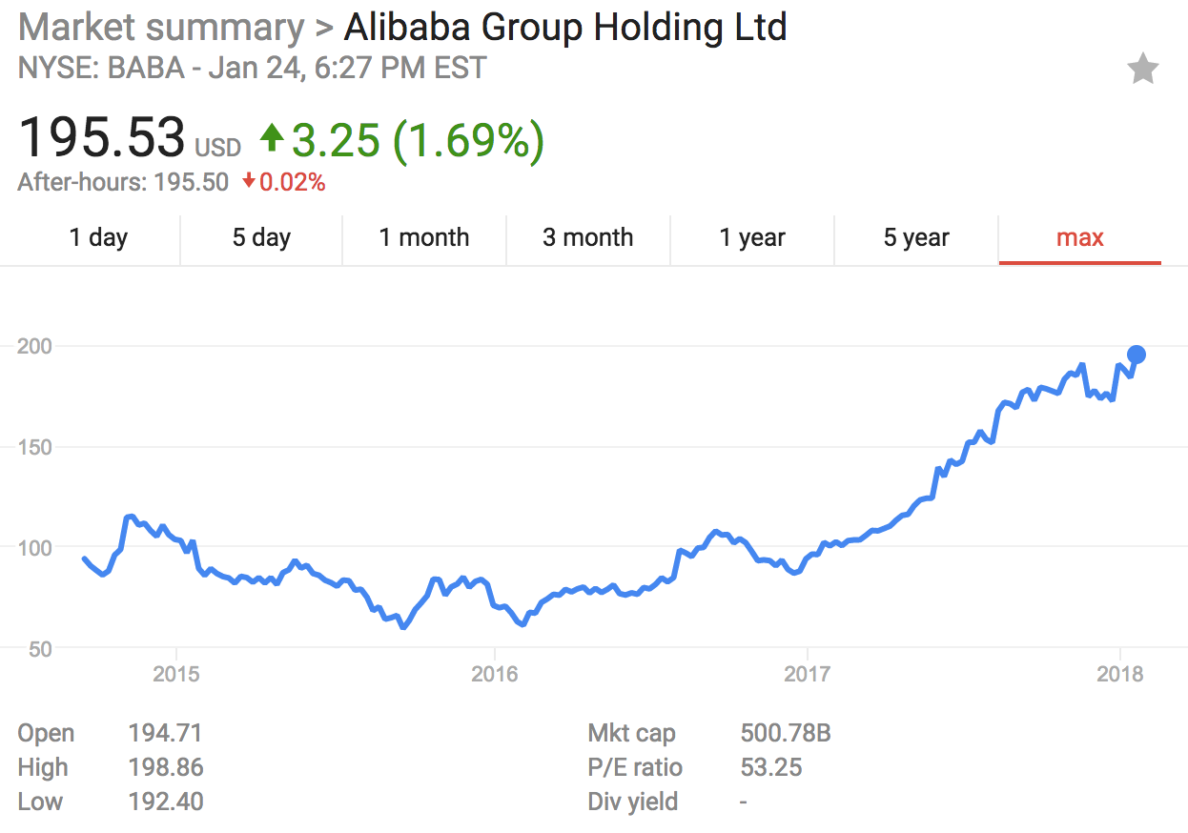1188x833 pixels.
Task: Click the max range tab
Action: 1080,238
